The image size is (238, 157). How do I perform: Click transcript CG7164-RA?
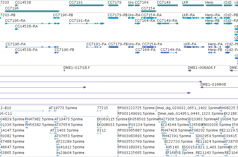(x=145, y=21)
